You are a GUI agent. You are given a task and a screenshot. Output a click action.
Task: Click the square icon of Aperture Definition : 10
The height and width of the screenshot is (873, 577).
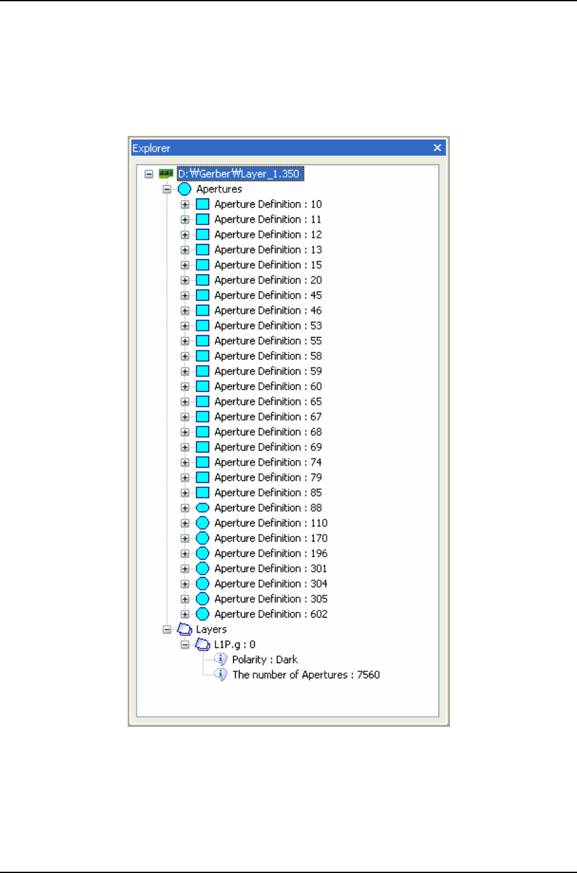coord(202,204)
